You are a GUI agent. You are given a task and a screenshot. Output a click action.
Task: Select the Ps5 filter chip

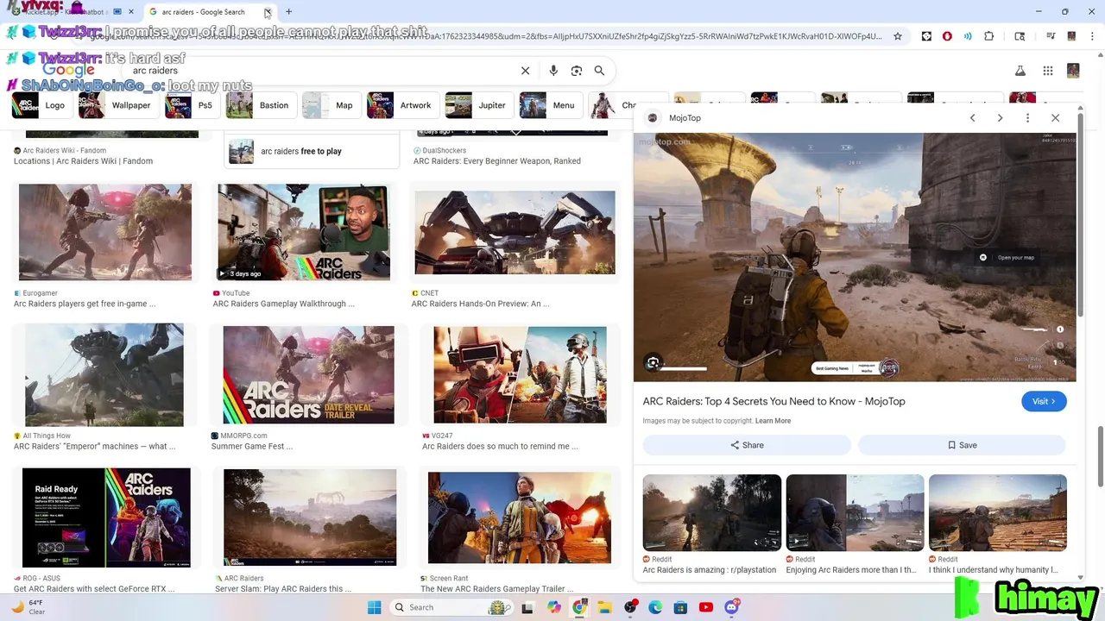point(190,105)
